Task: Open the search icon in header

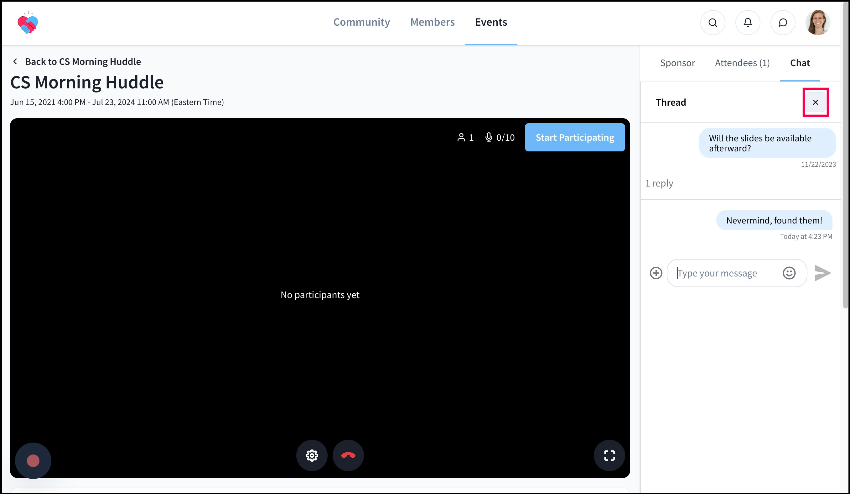Action: tap(713, 23)
